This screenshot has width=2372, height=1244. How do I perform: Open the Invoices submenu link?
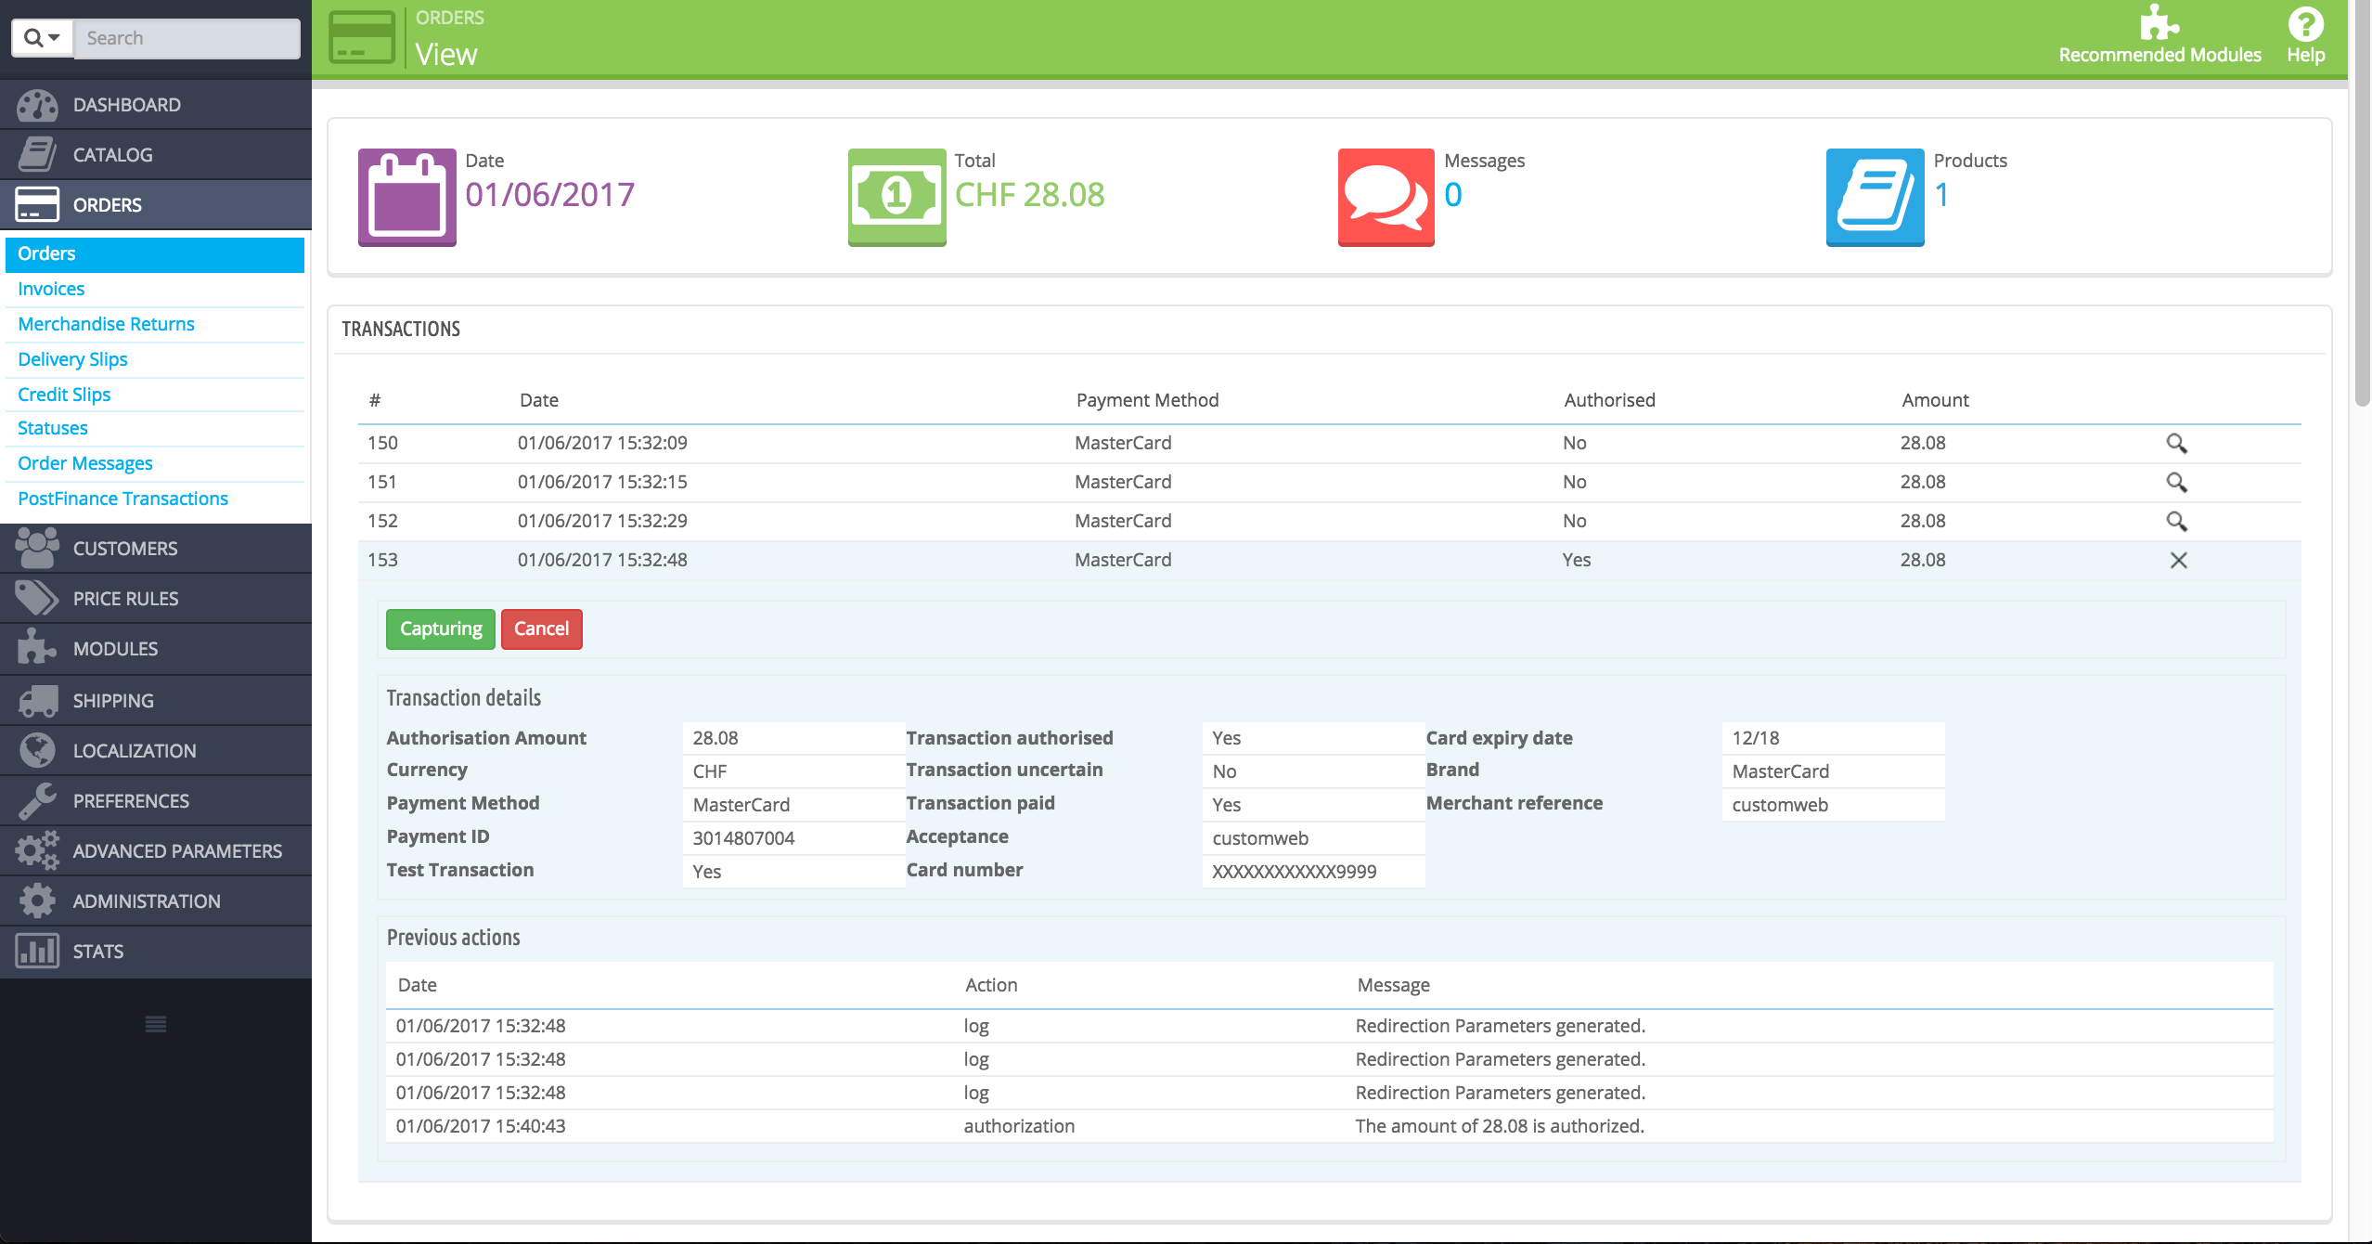[51, 289]
